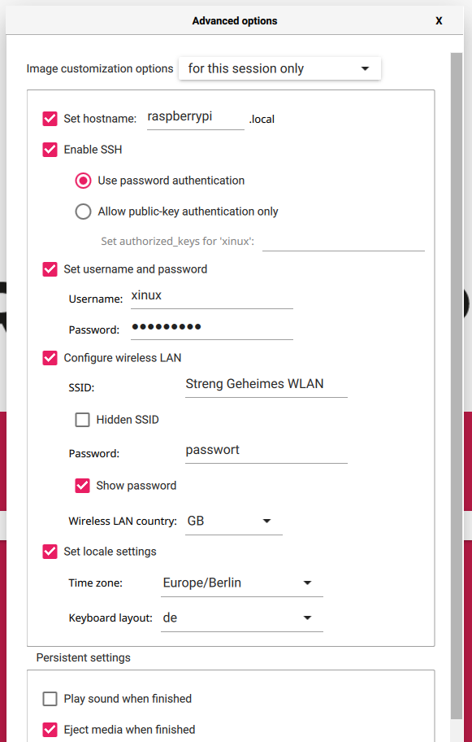This screenshot has height=742, width=472.
Task: Enable the Hidden SSID option
Action: [x=82, y=419]
